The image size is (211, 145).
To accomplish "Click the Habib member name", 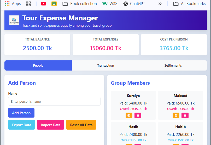I will [x=181, y=127].
